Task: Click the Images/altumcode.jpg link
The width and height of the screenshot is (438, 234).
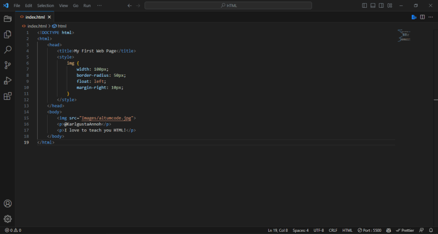Action: 106,118
